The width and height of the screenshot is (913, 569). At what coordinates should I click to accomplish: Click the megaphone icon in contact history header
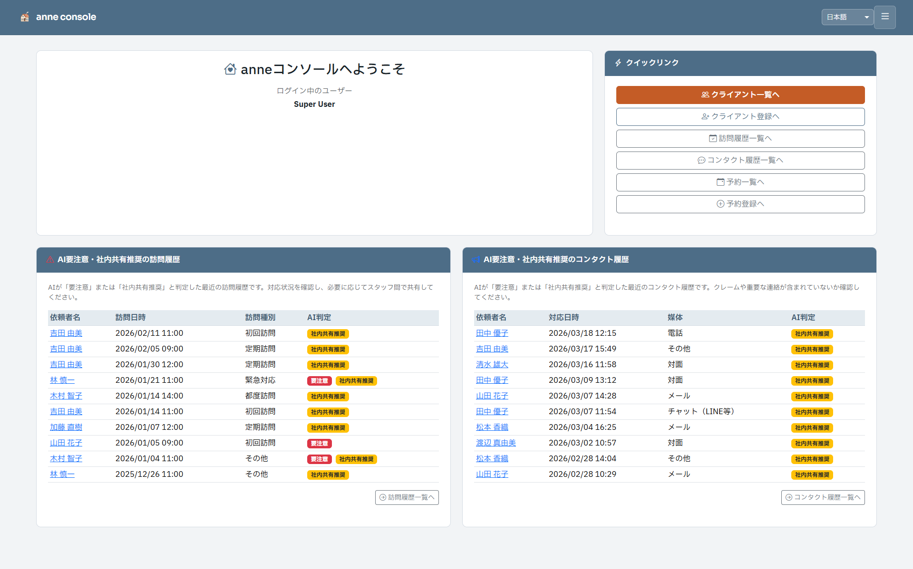tap(476, 260)
